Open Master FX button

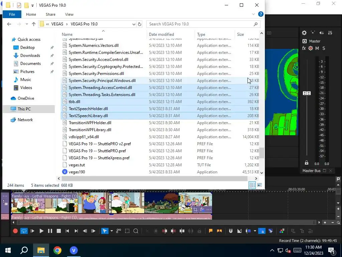304,48
